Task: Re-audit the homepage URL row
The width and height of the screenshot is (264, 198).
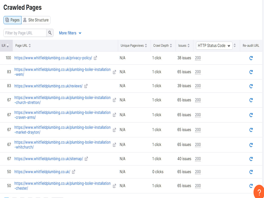Action: (x=251, y=172)
